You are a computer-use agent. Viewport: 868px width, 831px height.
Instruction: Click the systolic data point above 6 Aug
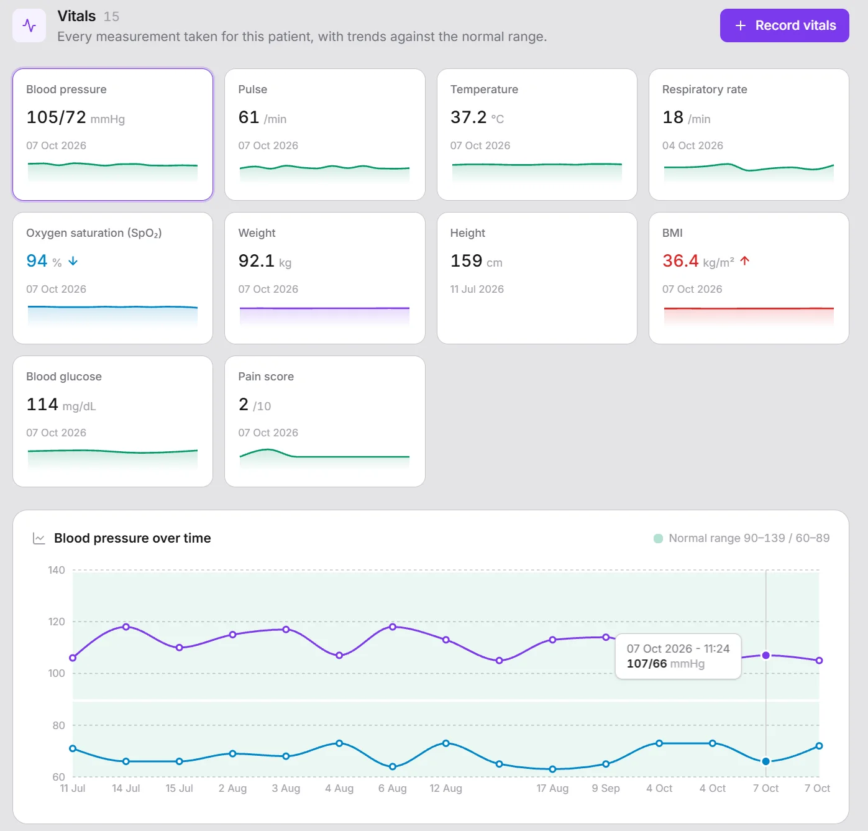click(393, 627)
